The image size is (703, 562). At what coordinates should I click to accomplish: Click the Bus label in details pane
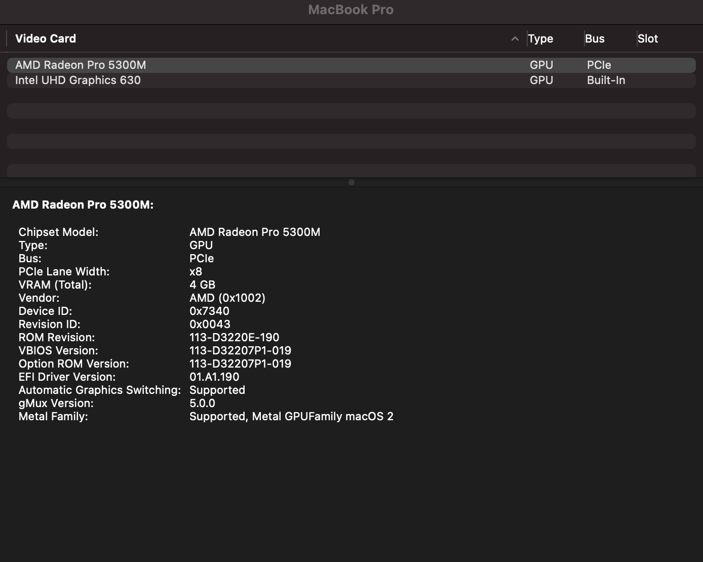(x=30, y=258)
